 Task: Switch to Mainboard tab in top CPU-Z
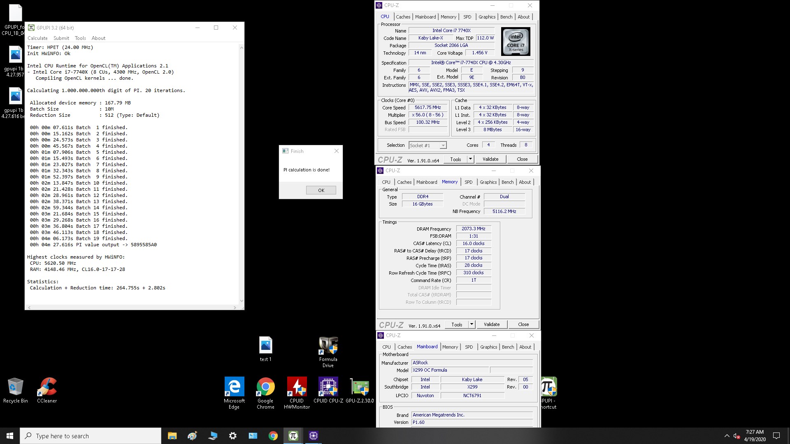pyautogui.click(x=425, y=17)
